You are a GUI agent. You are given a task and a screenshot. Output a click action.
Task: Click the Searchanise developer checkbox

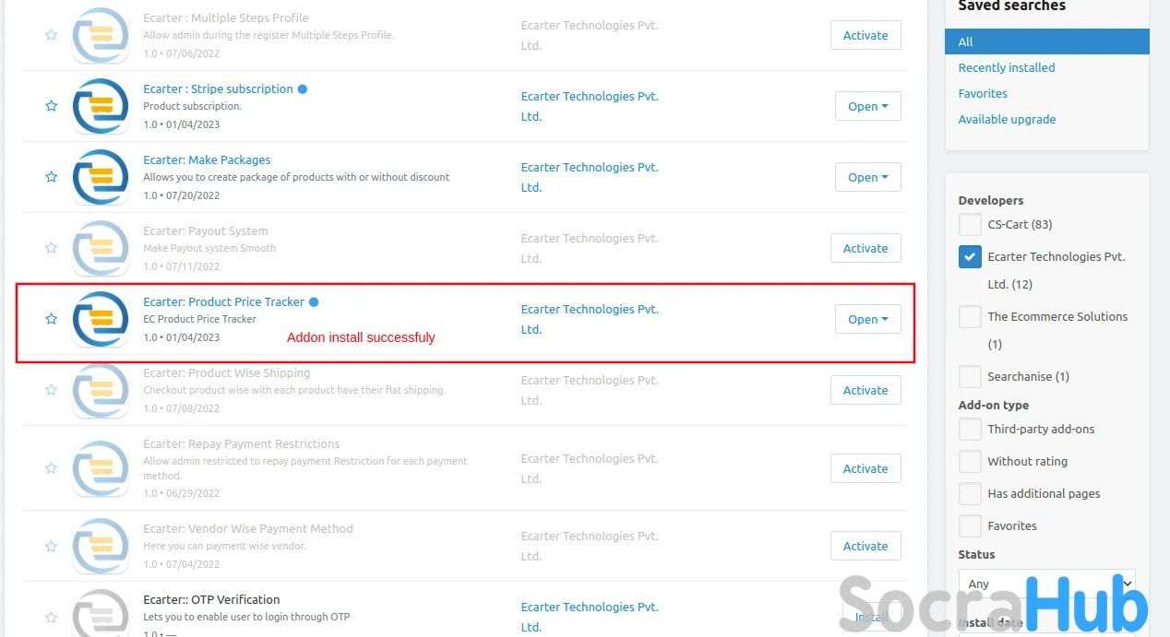pos(970,377)
